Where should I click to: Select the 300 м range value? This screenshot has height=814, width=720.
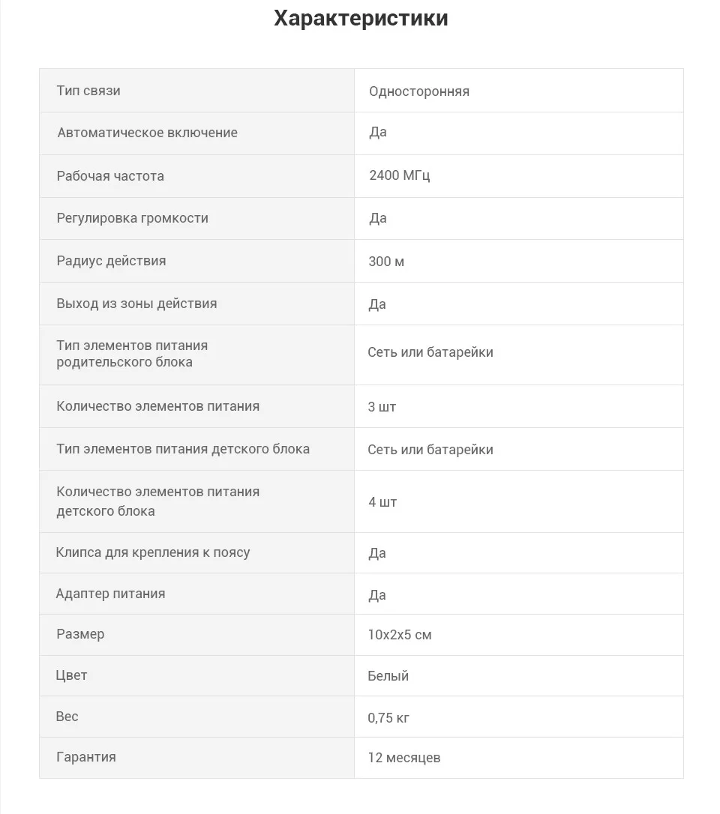click(x=386, y=261)
